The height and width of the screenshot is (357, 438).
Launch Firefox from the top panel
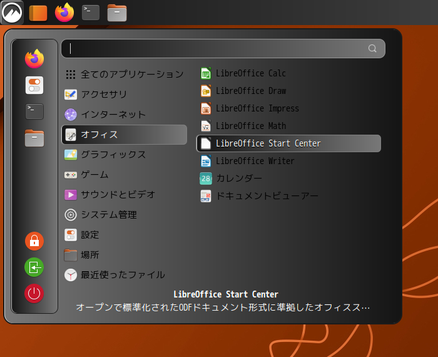pyautogui.click(x=64, y=13)
